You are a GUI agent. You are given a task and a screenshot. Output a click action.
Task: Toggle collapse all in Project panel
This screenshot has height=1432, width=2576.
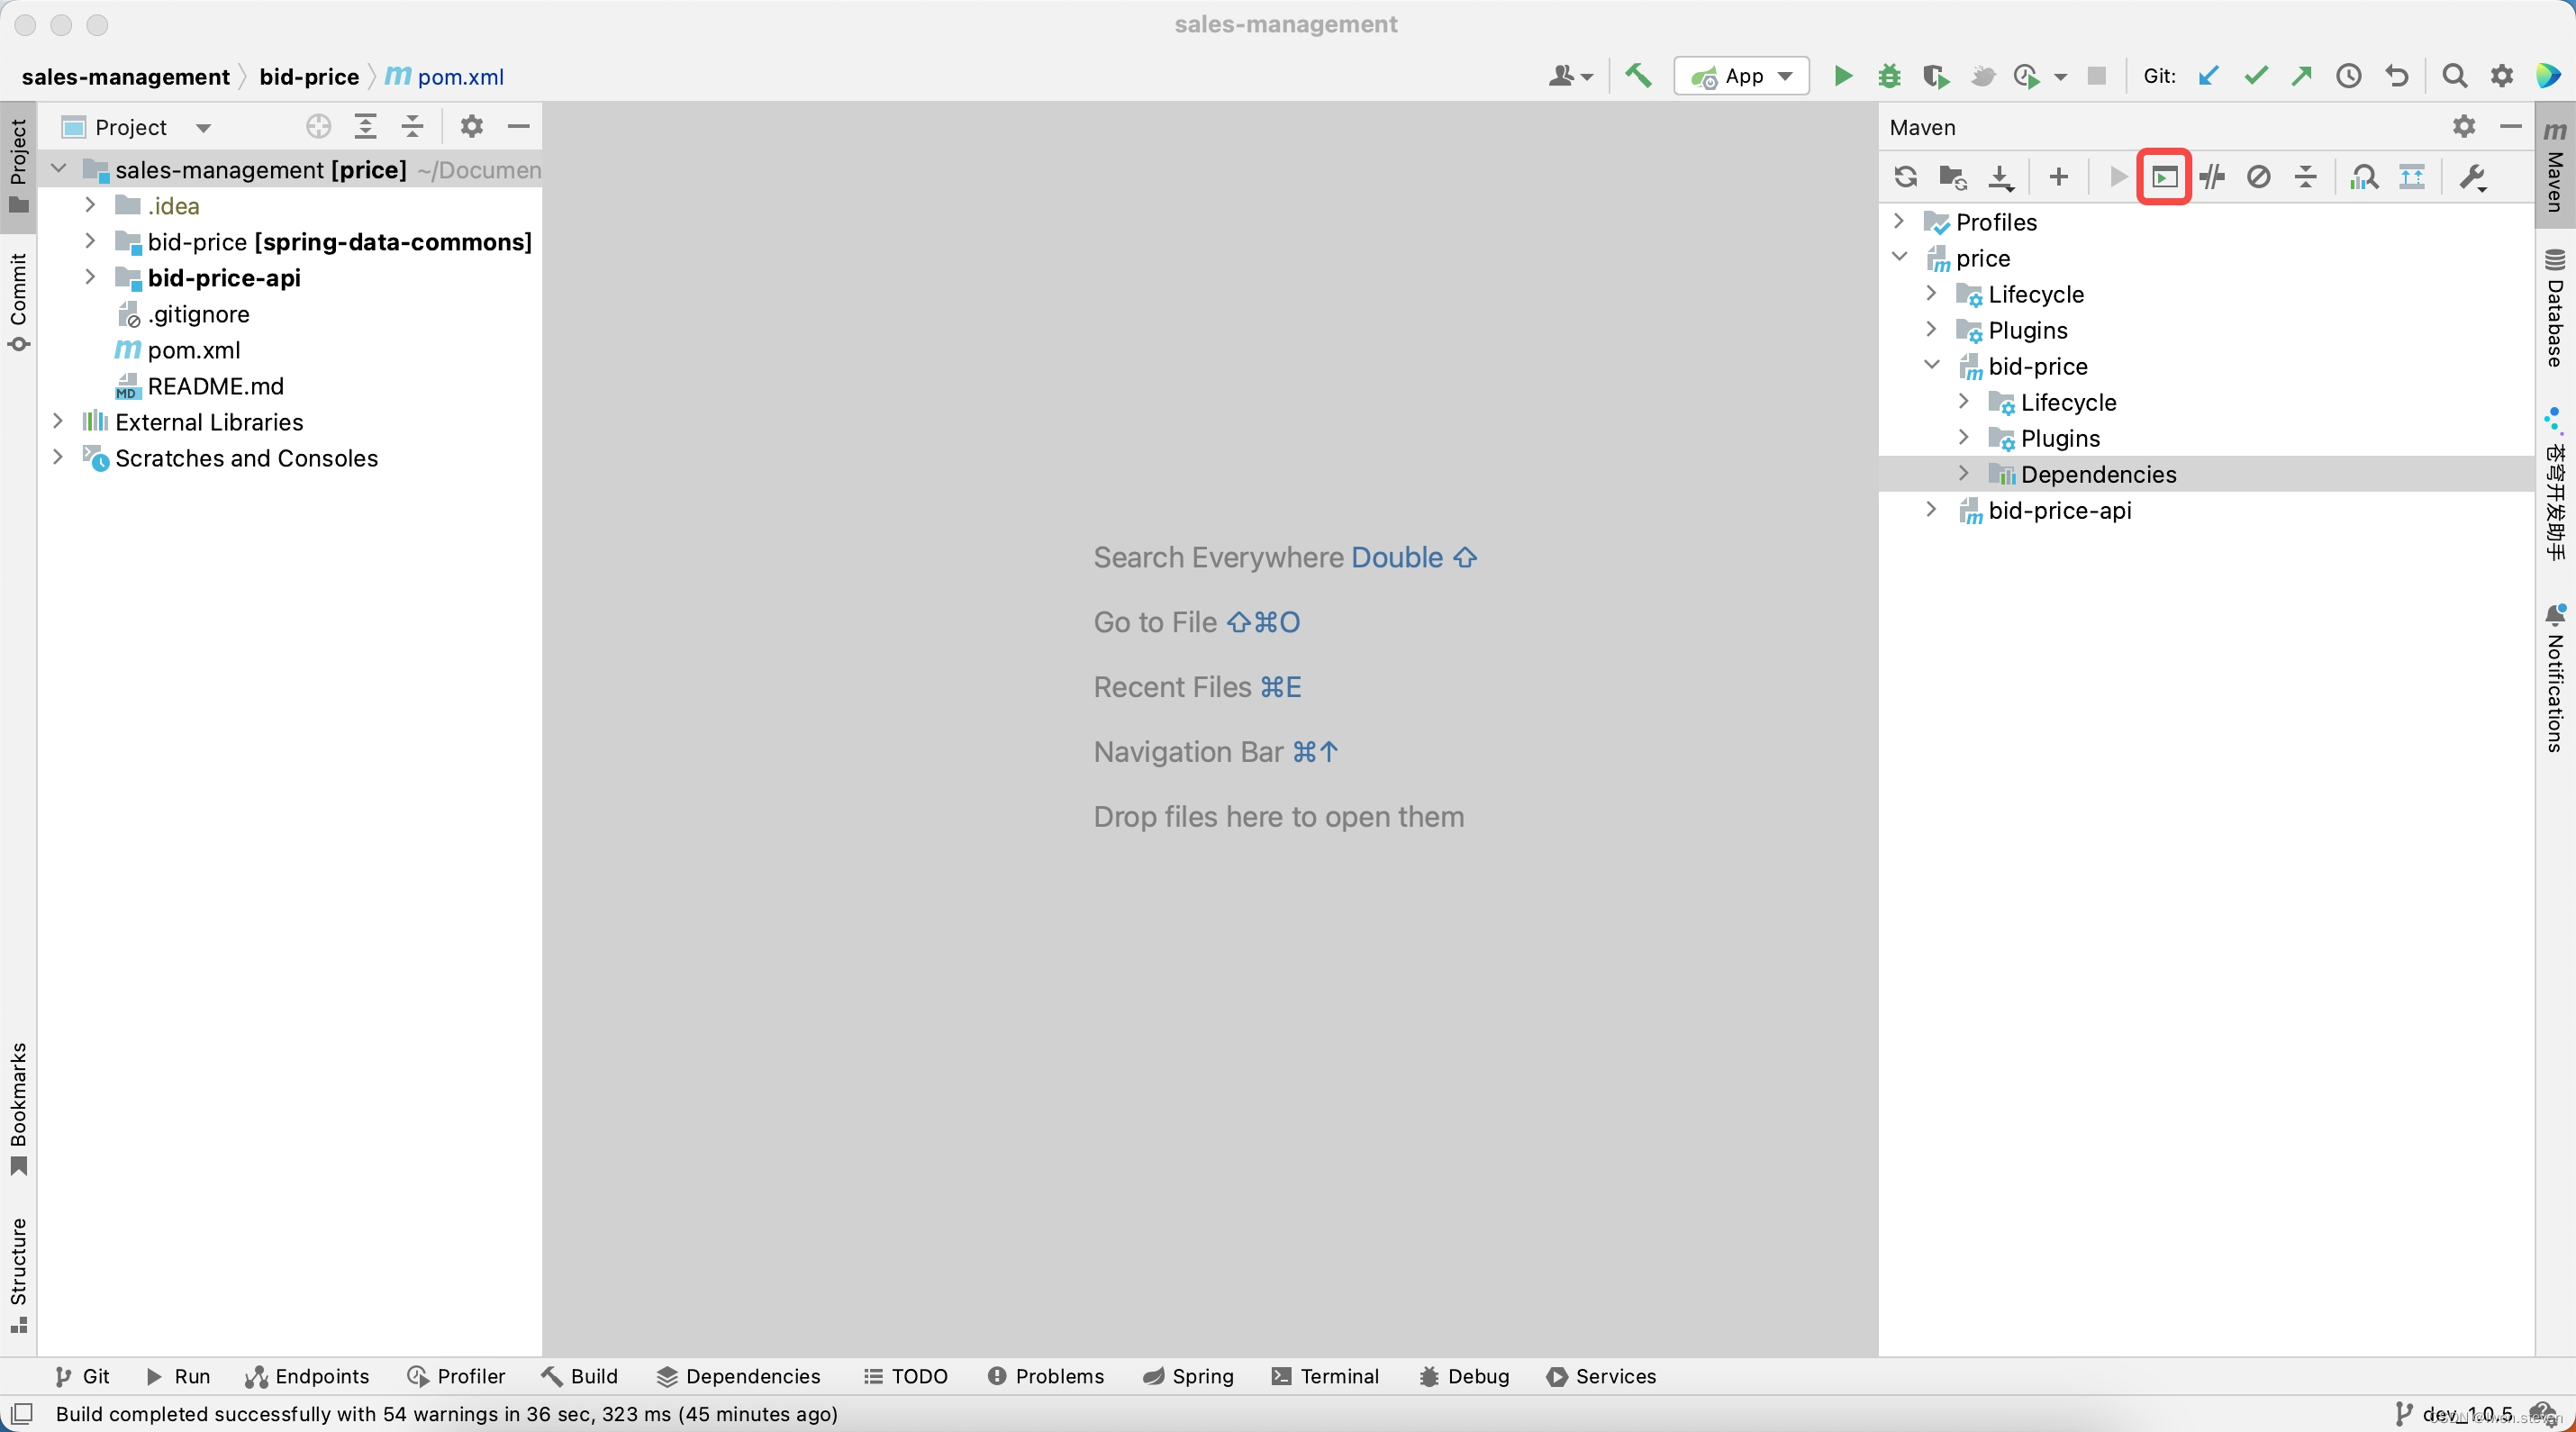coord(411,125)
